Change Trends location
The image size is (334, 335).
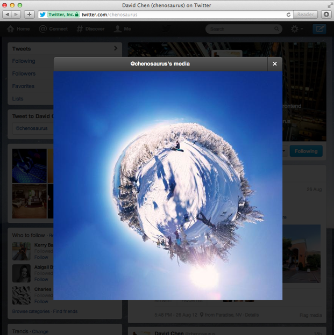point(40,332)
